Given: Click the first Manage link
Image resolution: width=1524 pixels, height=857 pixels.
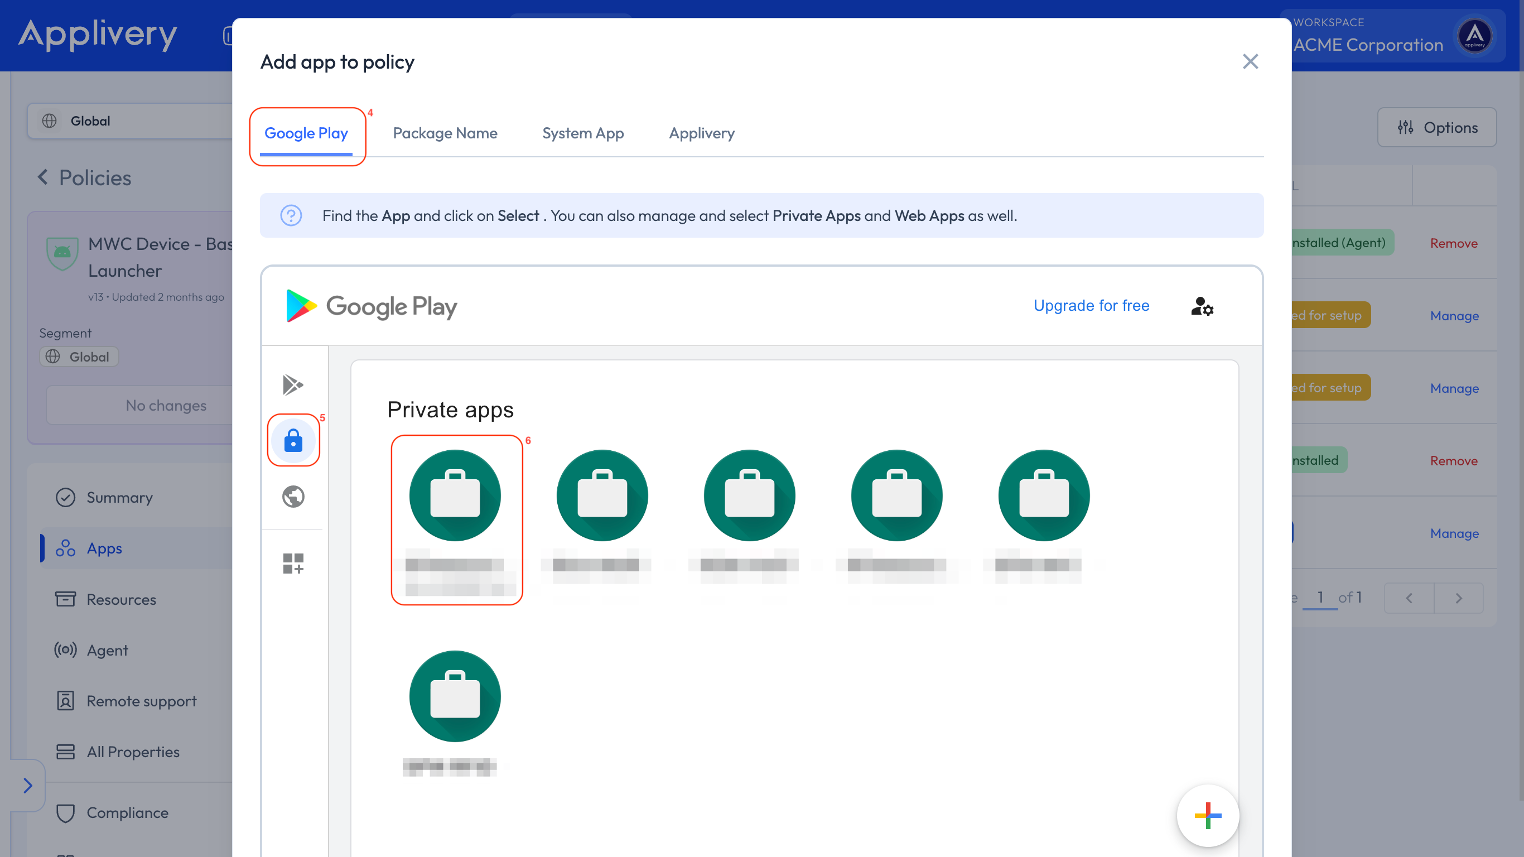Looking at the screenshot, I should pyautogui.click(x=1454, y=315).
